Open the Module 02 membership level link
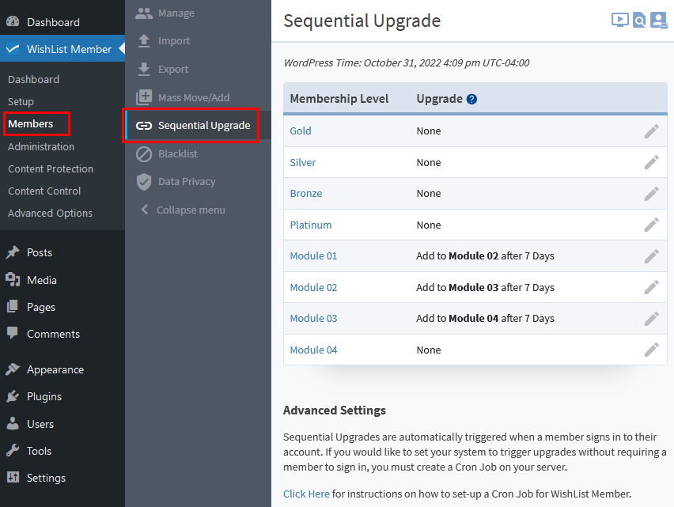This screenshot has height=507, width=674. (313, 287)
